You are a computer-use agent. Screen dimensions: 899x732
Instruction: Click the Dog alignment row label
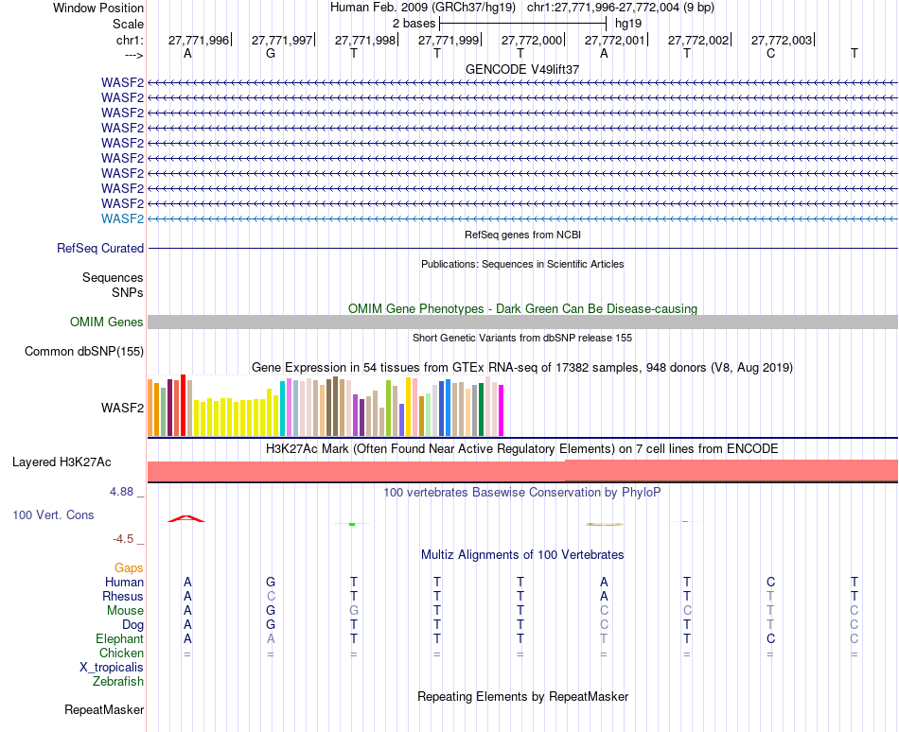pyautogui.click(x=132, y=625)
